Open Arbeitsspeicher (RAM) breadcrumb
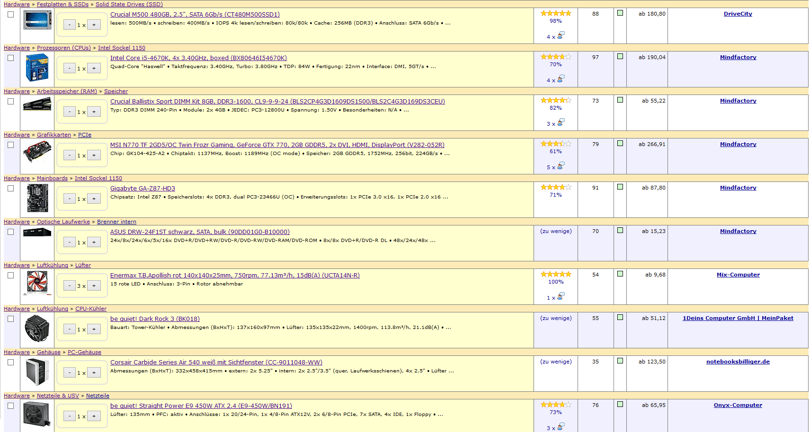810x432 pixels. coord(67,91)
